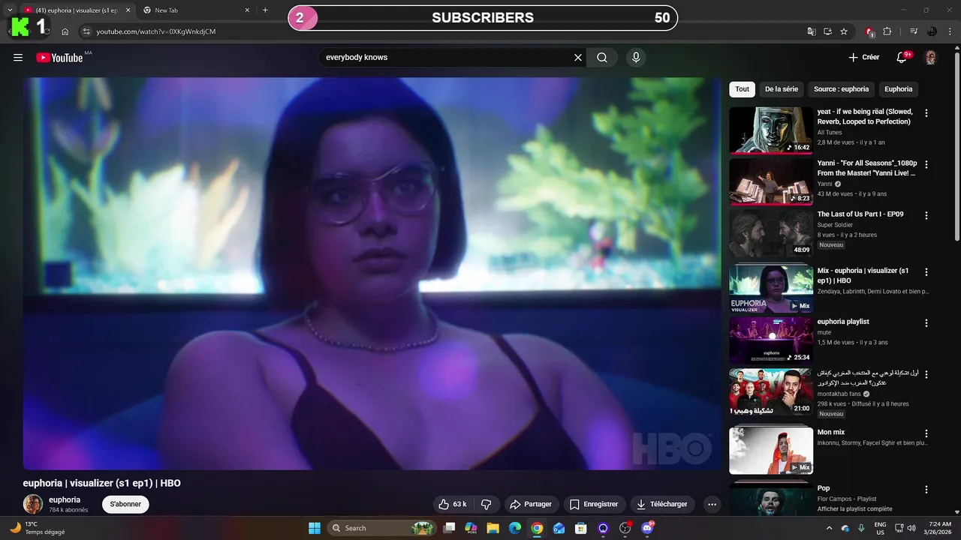
Task: Open the yeat if we being rëal thumbnail
Action: tap(771, 130)
